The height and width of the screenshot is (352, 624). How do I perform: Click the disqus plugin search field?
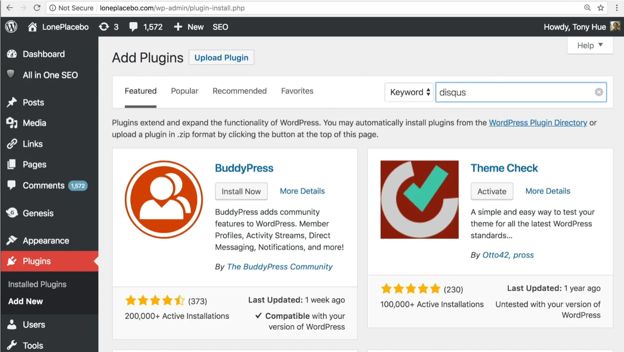[x=514, y=92]
